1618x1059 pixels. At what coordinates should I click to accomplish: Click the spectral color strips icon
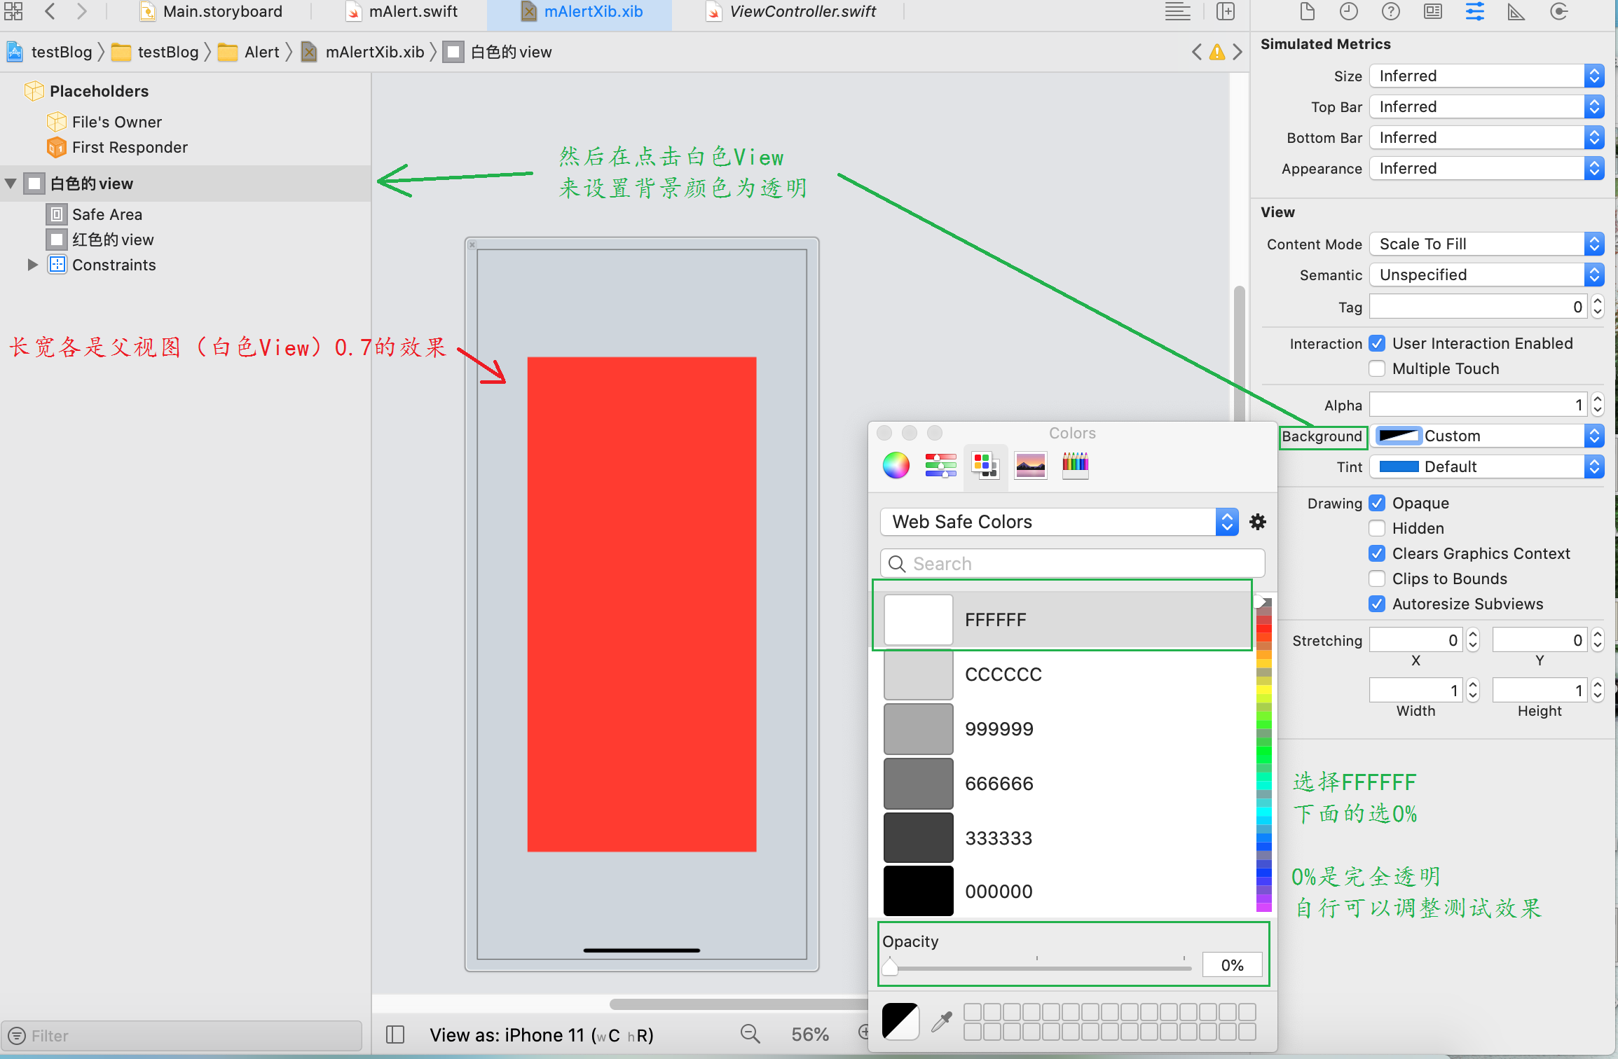point(1073,464)
